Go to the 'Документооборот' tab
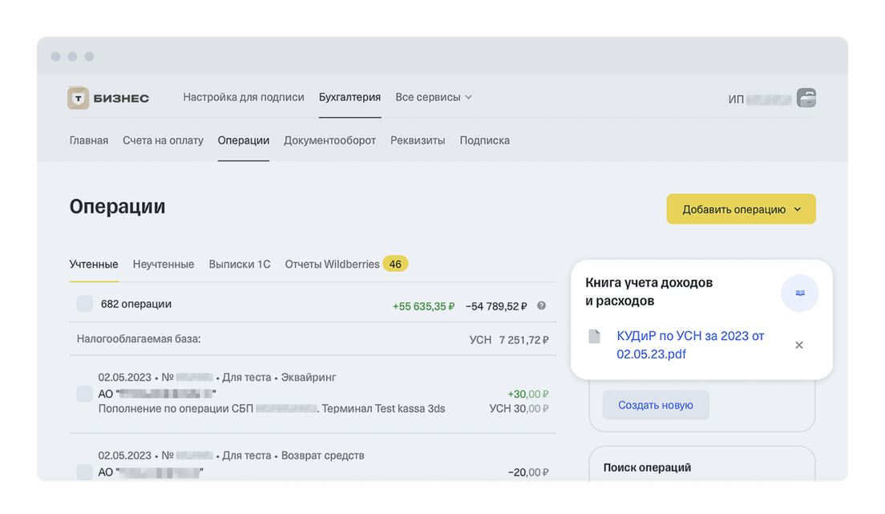 pyautogui.click(x=329, y=140)
